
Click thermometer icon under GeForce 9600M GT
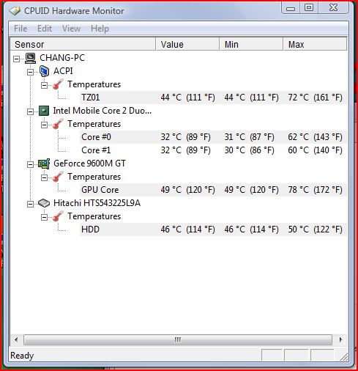58,177
